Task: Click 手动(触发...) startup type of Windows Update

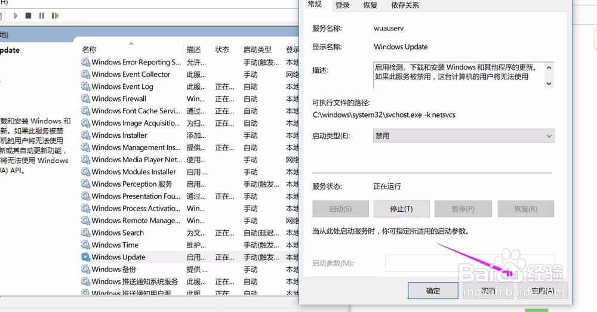Action: click(x=261, y=257)
